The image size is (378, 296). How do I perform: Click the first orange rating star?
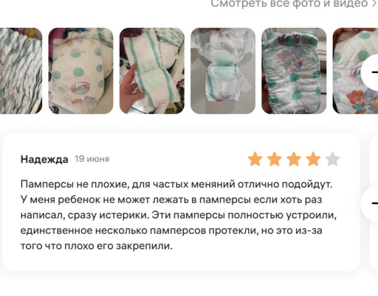[255, 159]
